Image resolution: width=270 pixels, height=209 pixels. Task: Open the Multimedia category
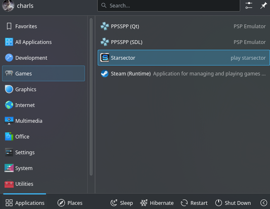pos(43,121)
